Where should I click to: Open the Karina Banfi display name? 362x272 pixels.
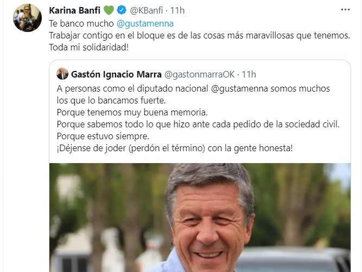(74, 10)
